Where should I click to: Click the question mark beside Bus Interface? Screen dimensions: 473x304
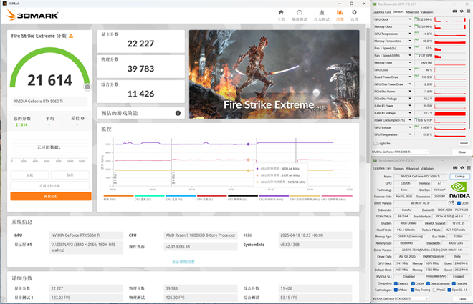pyautogui.click(x=469, y=217)
